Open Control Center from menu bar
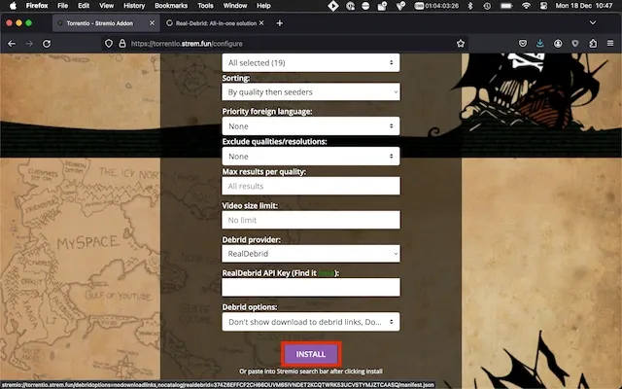 coord(543,6)
